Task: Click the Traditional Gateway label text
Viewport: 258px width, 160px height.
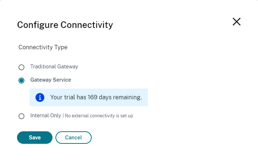Action: 54,67
